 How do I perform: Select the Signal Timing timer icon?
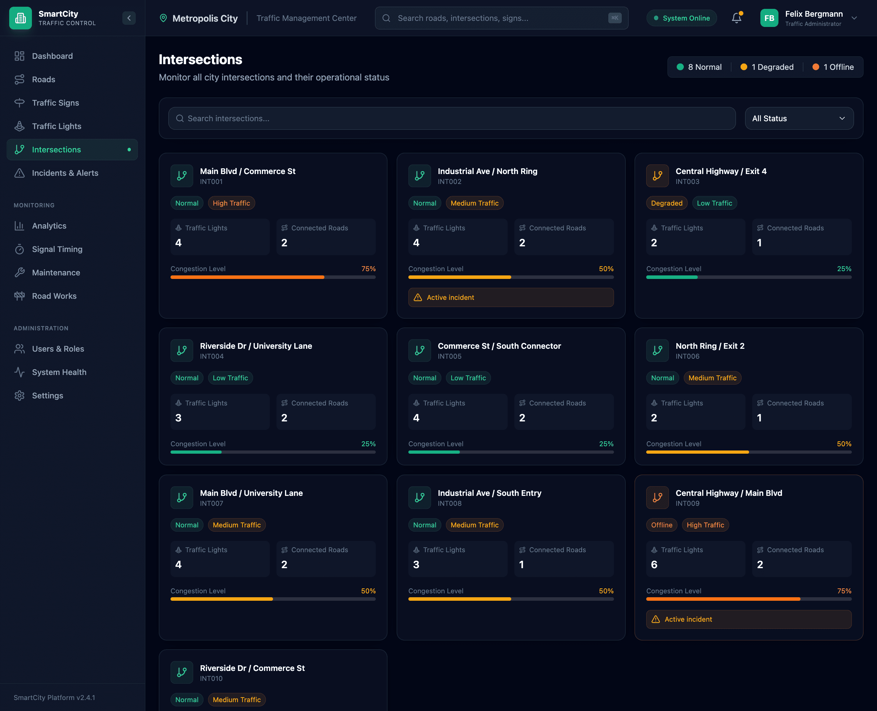click(x=19, y=249)
